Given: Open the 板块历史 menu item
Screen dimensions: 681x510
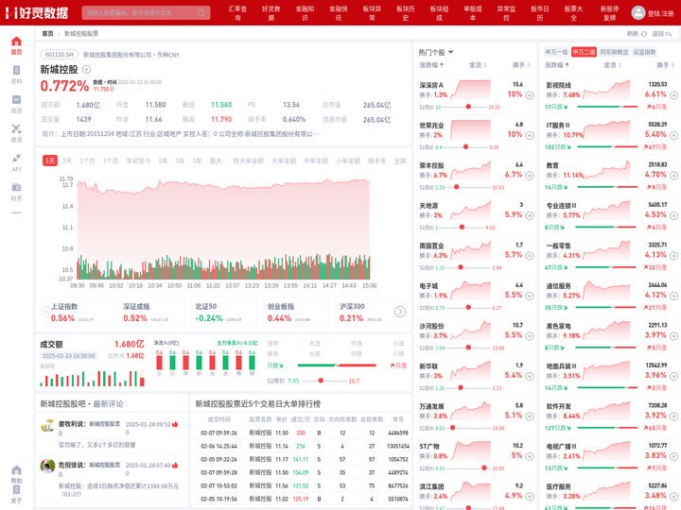Looking at the screenshot, I should pos(406,13).
